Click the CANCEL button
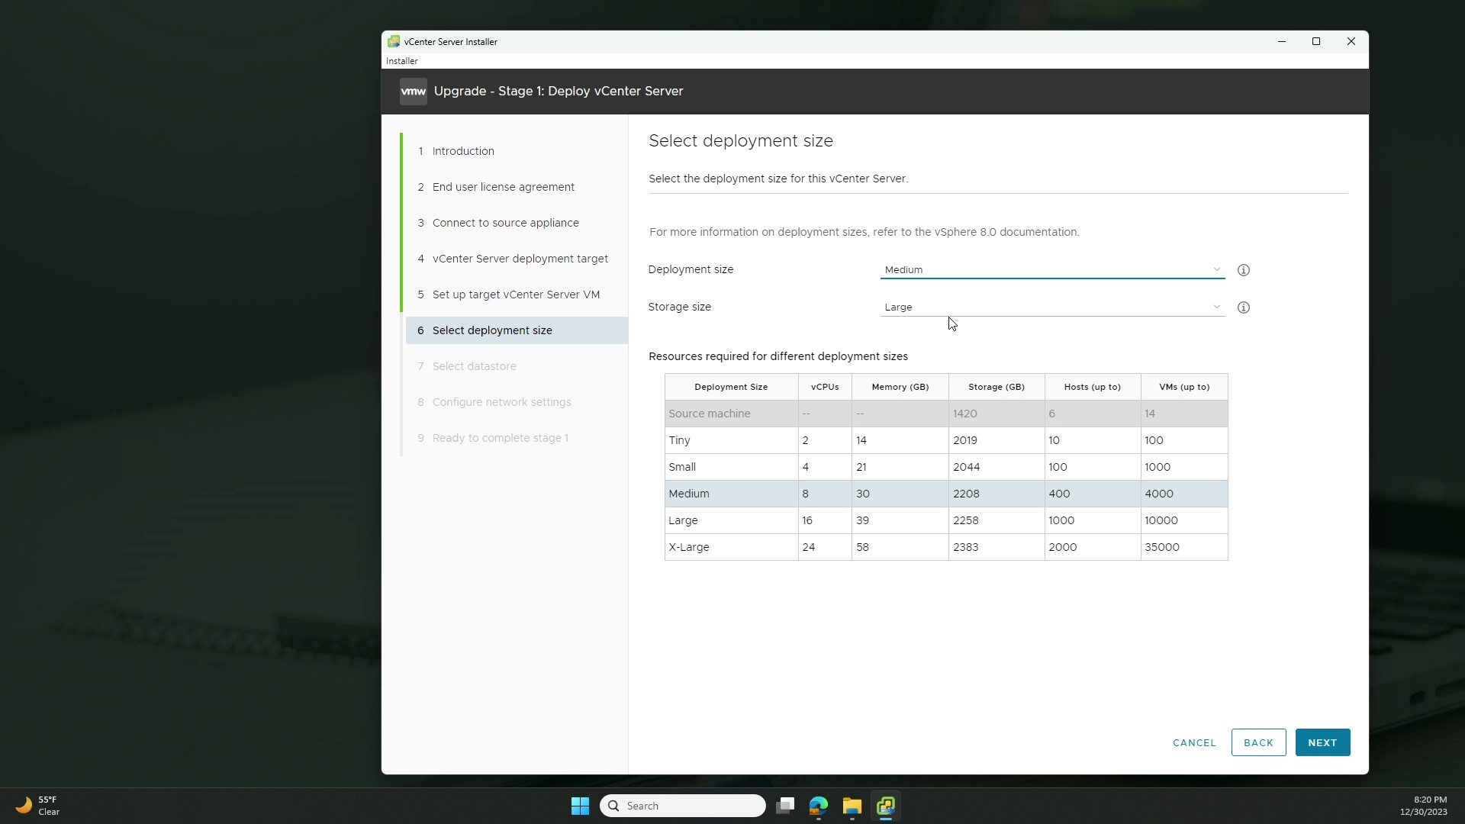The height and width of the screenshot is (824, 1465). (x=1194, y=742)
